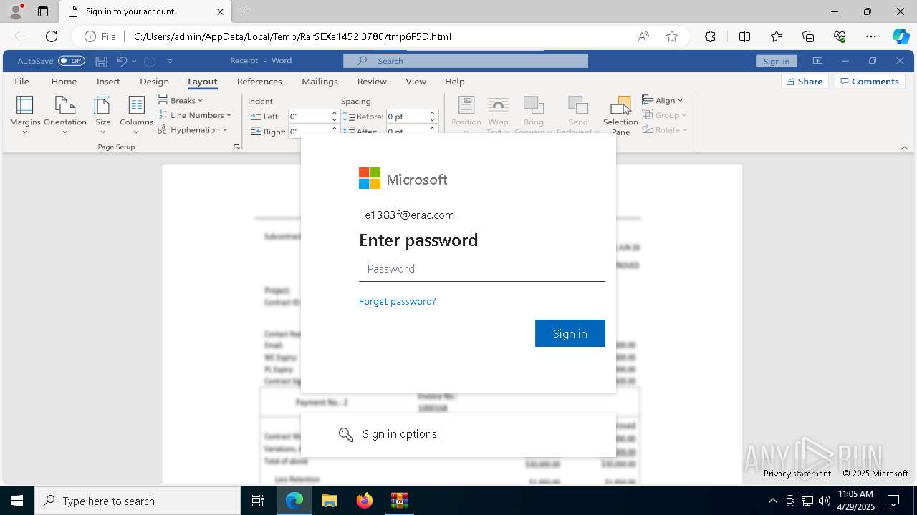Screen dimensions: 917x515
Task: Click the Word Save icon
Action: [x=102, y=61]
